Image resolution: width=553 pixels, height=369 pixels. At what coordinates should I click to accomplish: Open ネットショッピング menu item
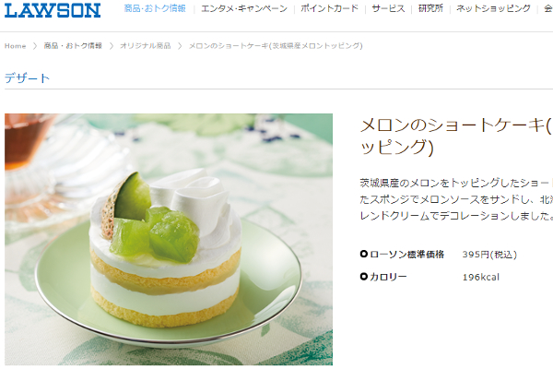pyautogui.click(x=493, y=8)
